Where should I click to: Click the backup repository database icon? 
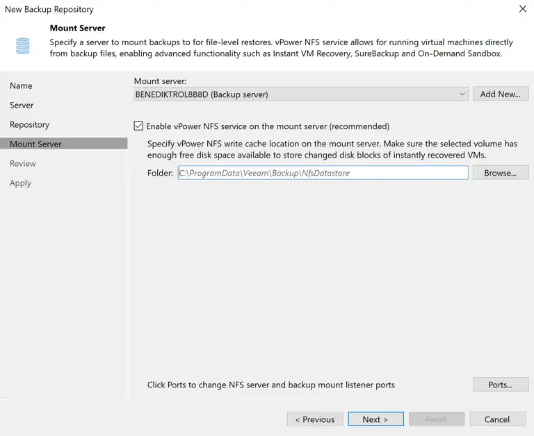pos(23,46)
